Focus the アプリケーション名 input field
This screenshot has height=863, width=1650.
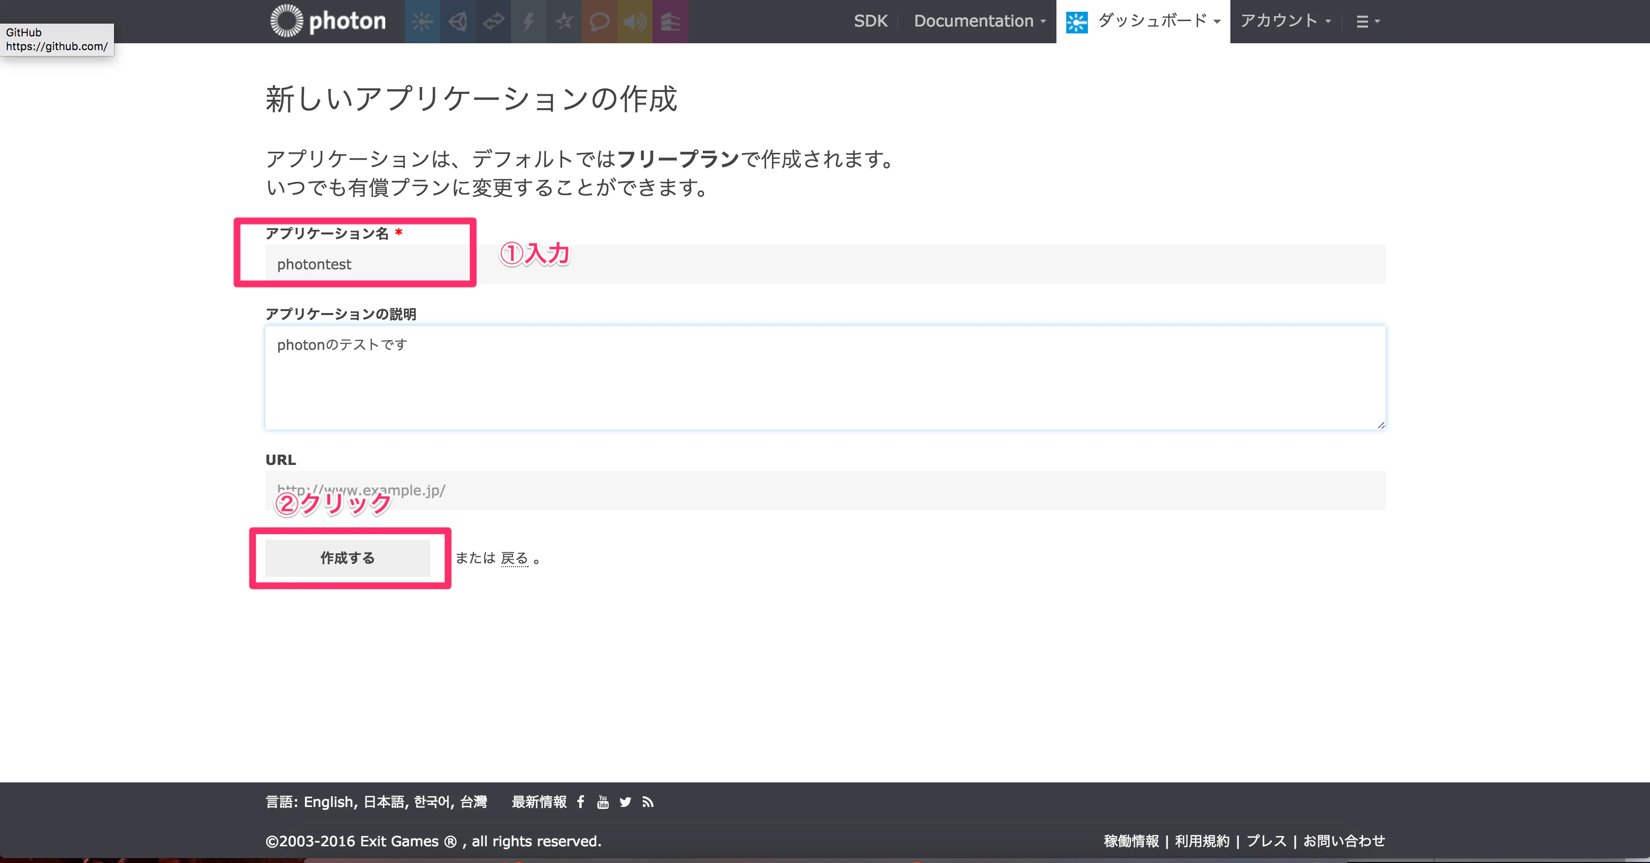tap(825, 264)
